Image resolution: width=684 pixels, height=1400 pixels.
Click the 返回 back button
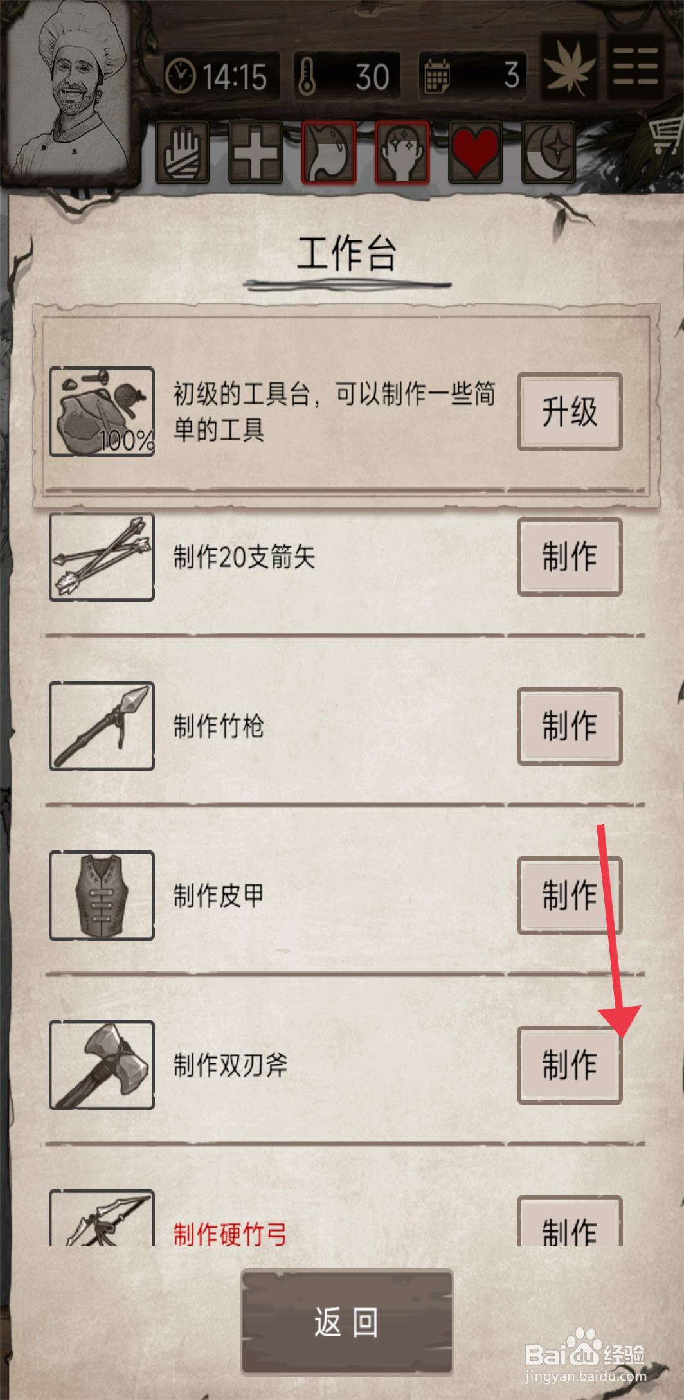347,1323
